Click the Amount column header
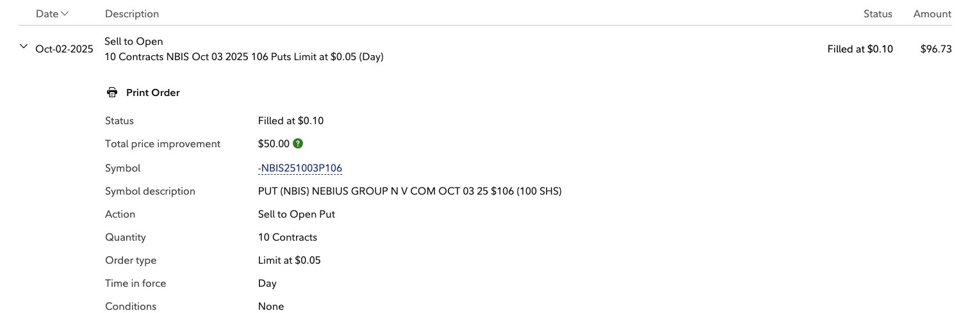Screen dimensions: 970x313 click(932, 13)
